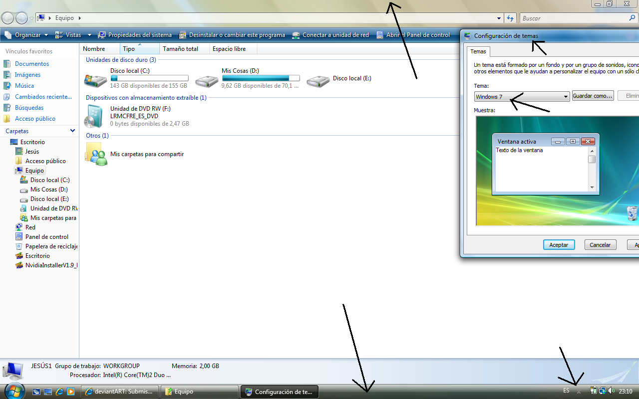Click the Forward navigation arrow
This screenshot has height=399, width=639.
pyautogui.click(x=21, y=18)
